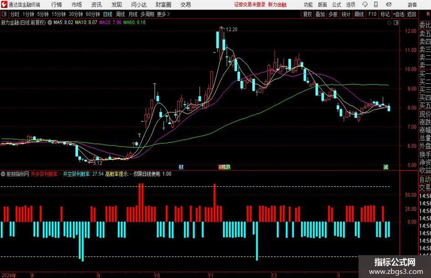
Task: Click the 统计 statistics button
Action: tap(346, 14)
